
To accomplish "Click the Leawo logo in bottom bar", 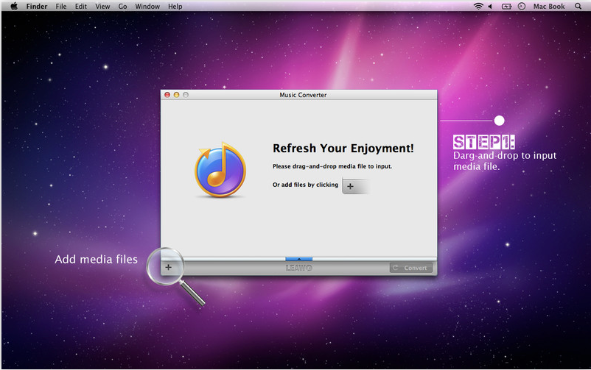I will 299,268.
